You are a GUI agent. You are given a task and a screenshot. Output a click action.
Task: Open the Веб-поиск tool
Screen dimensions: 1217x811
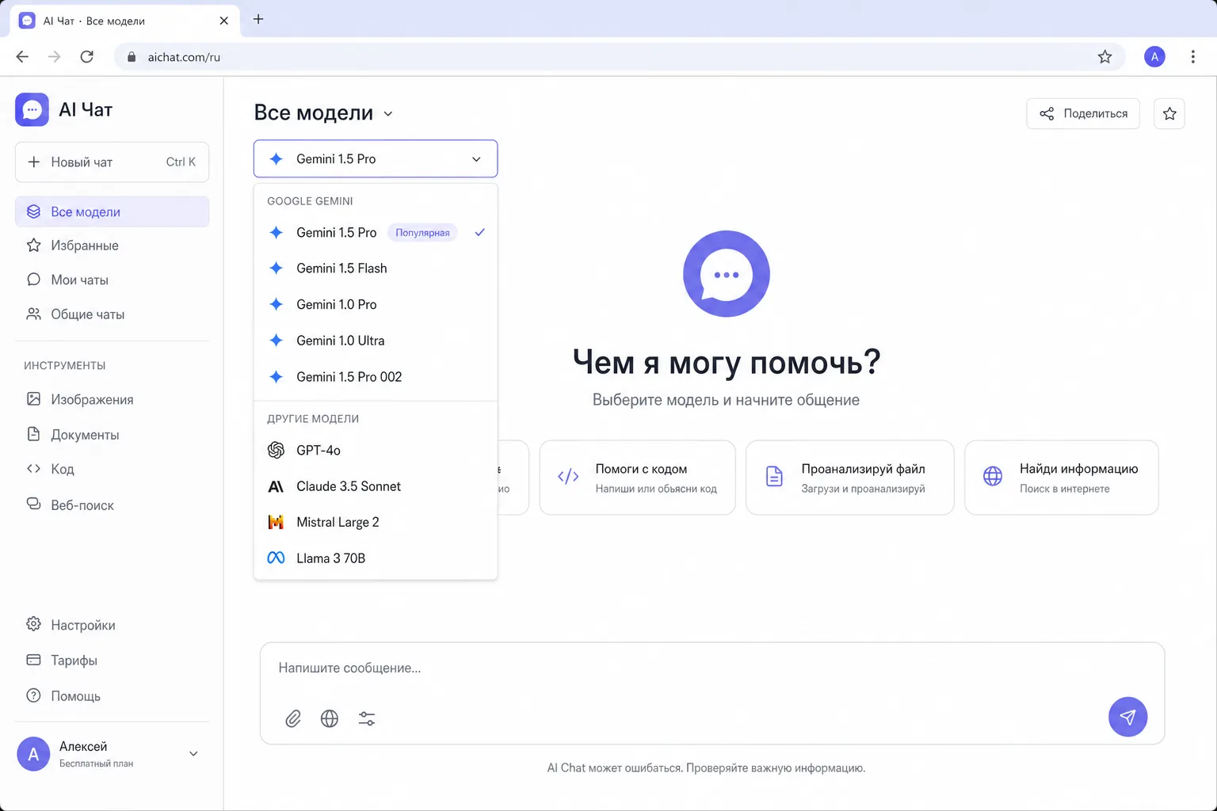[112, 505]
